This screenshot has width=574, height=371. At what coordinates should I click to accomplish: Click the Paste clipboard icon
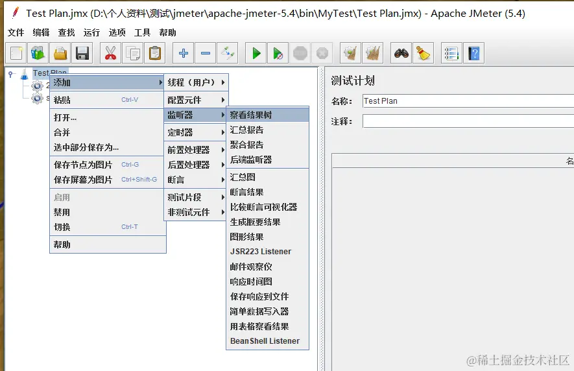(x=154, y=53)
